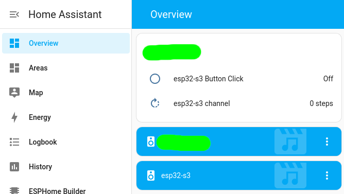The height and width of the screenshot is (194, 344).
Task: Open the esp32-s3 channel entity details
Action: pyautogui.click(x=239, y=103)
